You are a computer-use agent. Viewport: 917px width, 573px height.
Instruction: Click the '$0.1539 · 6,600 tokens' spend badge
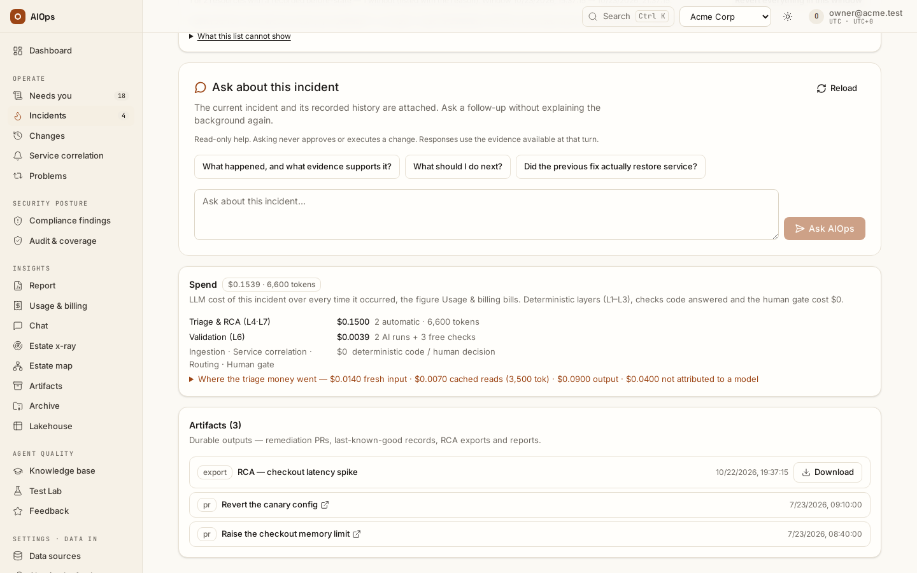click(271, 285)
